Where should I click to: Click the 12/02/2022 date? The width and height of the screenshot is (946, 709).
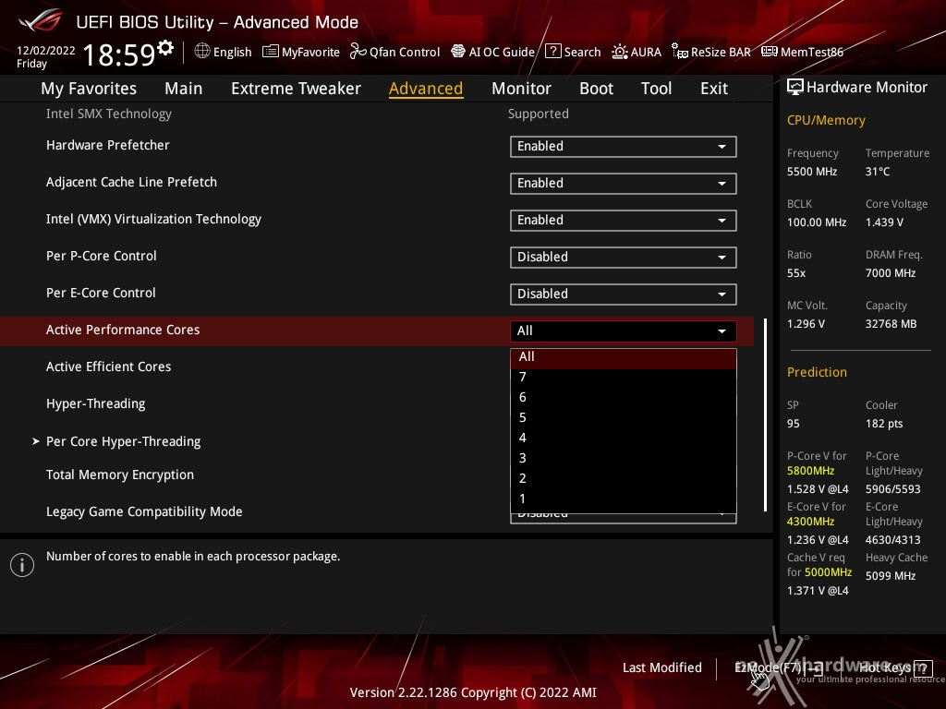[x=46, y=51]
